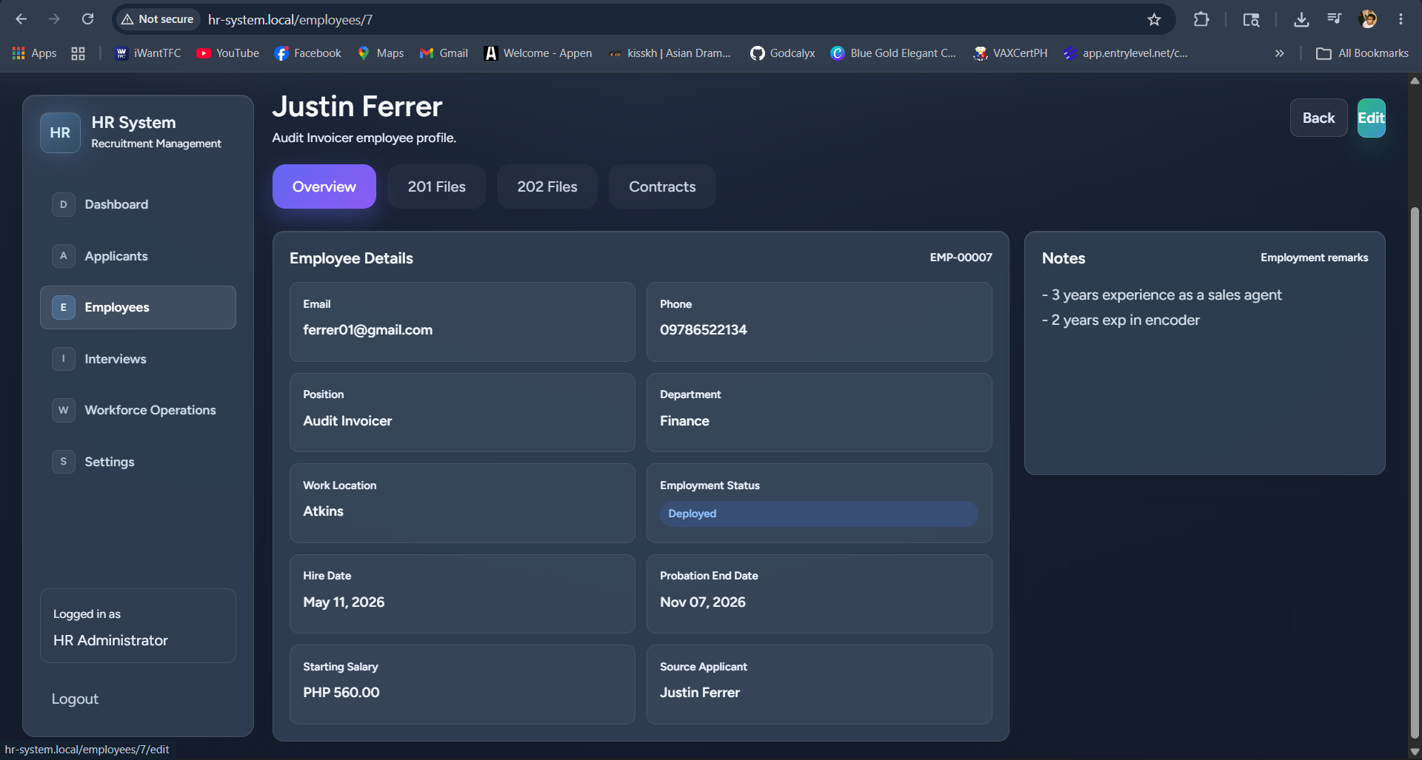Open the VAXCertPH bookmark
Screen dimensions: 1422x760
coord(1010,53)
